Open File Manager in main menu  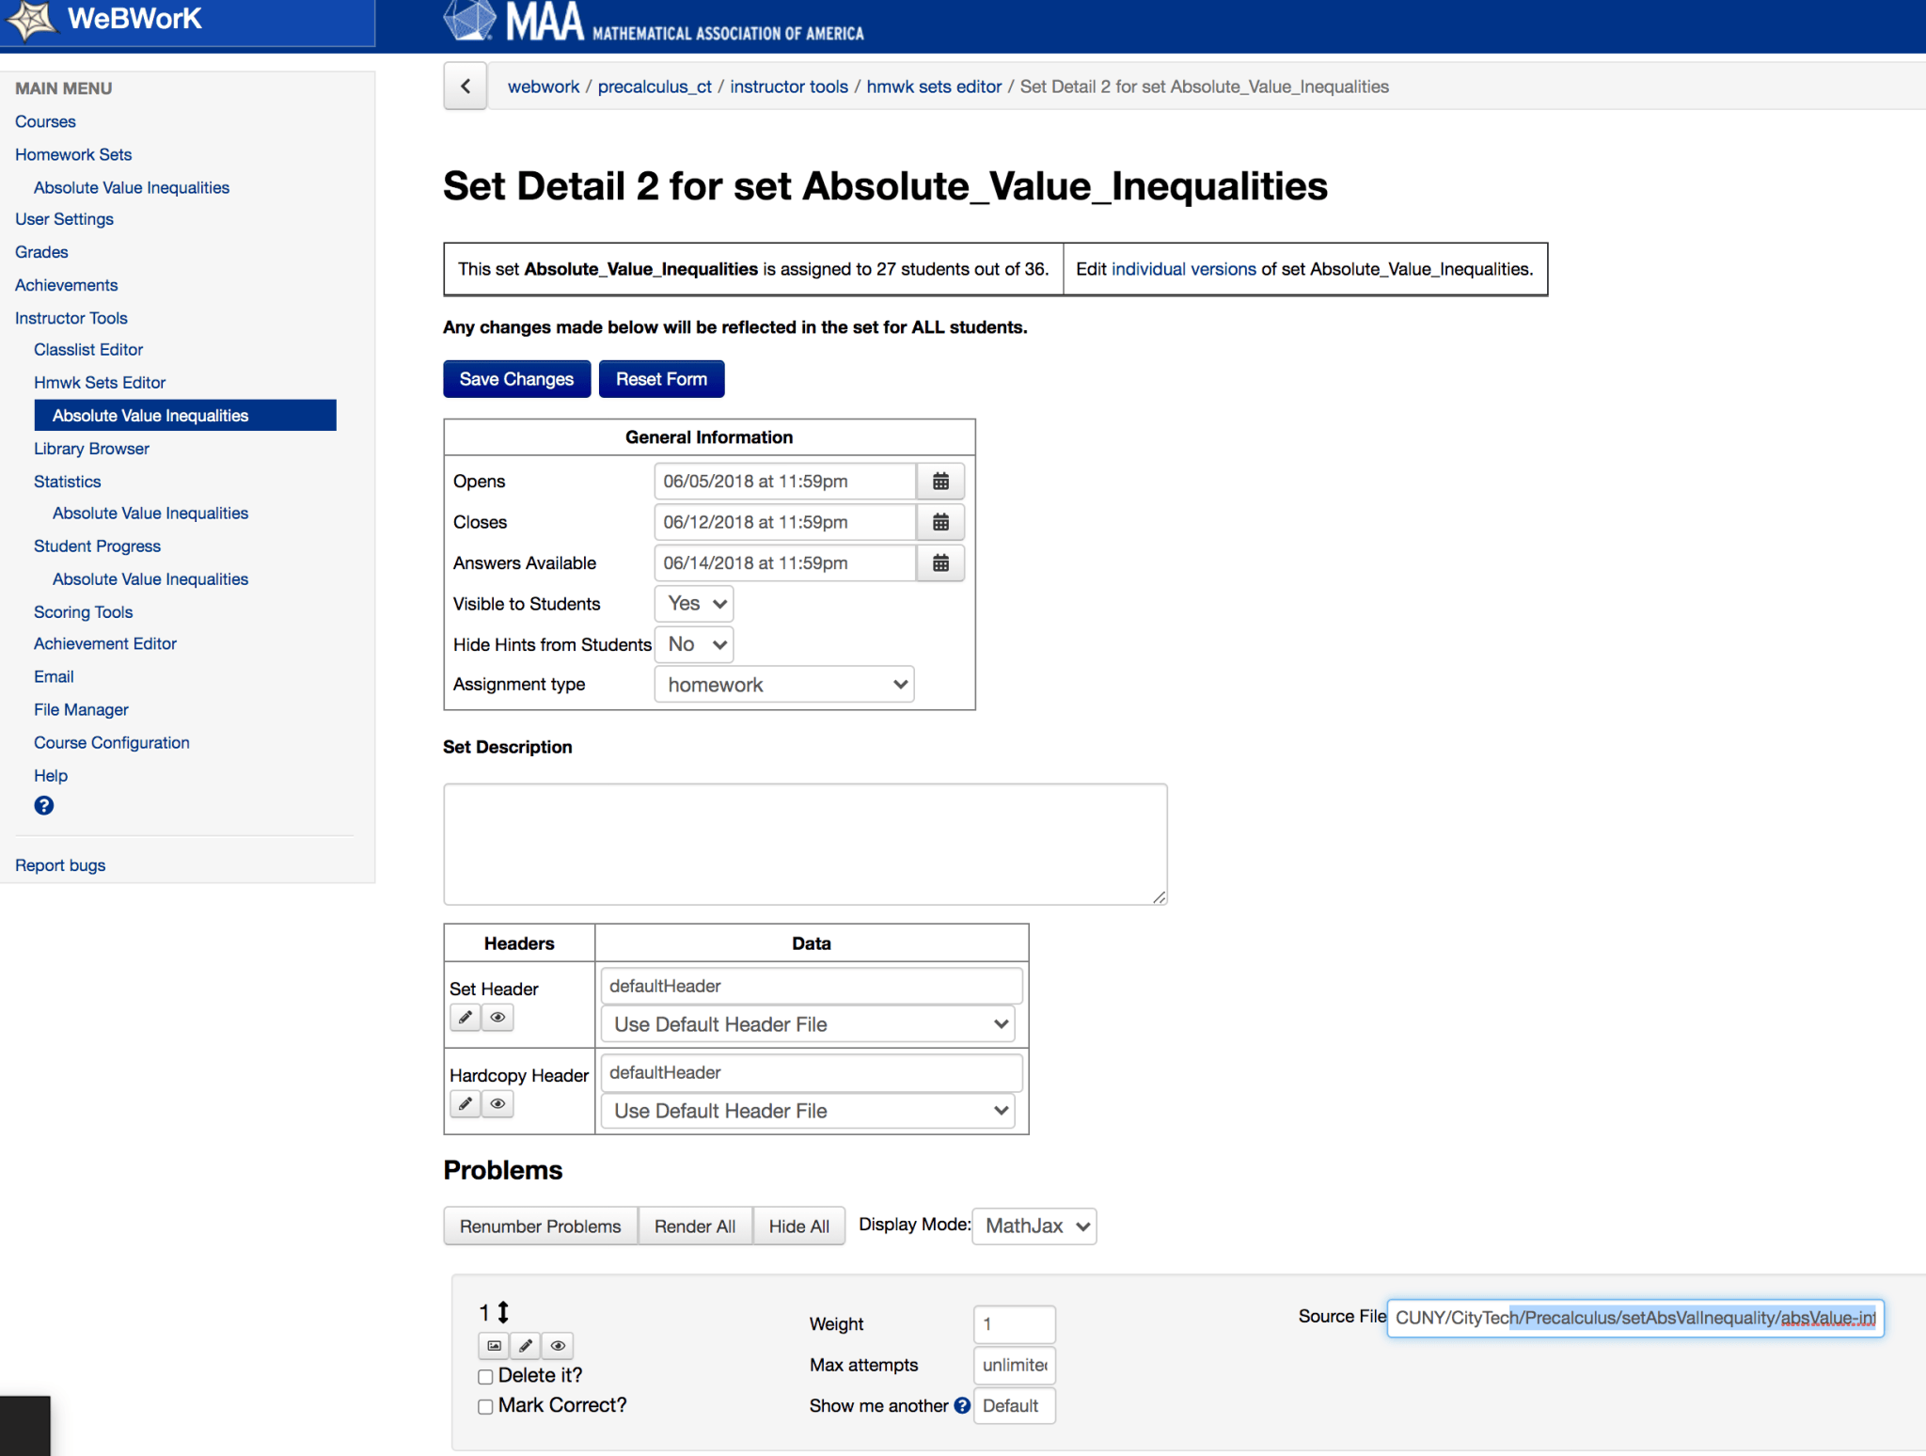tap(81, 710)
